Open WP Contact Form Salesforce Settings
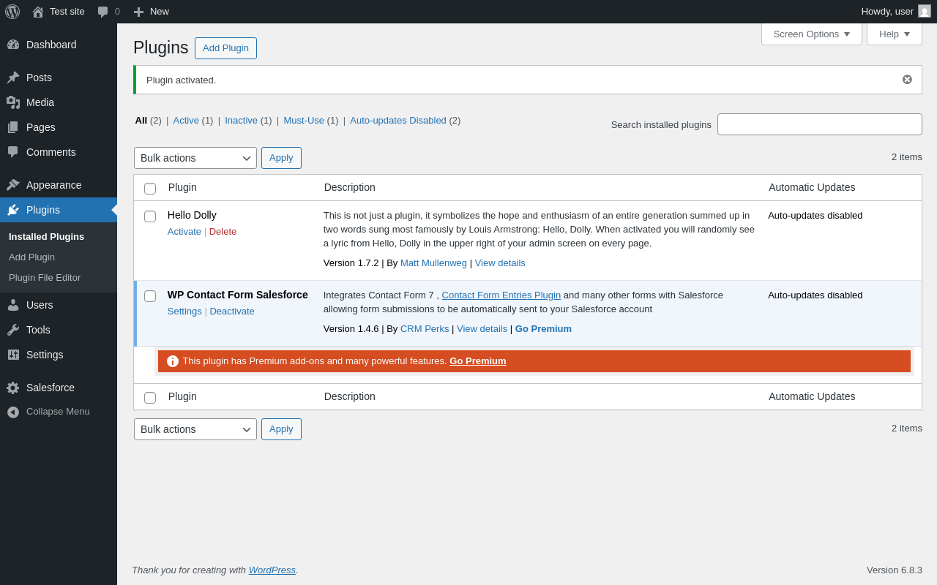937x585 pixels. click(x=184, y=312)
